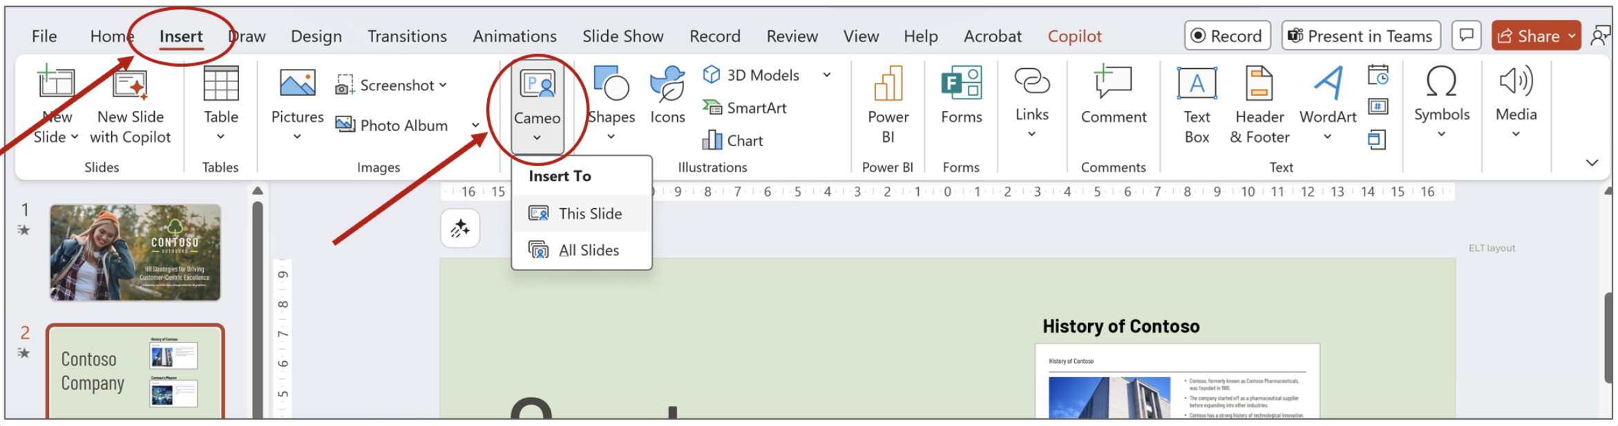Choose This Slide in Insert To menu
This screenshot has width=1618, height=426.
pos(582,214)
